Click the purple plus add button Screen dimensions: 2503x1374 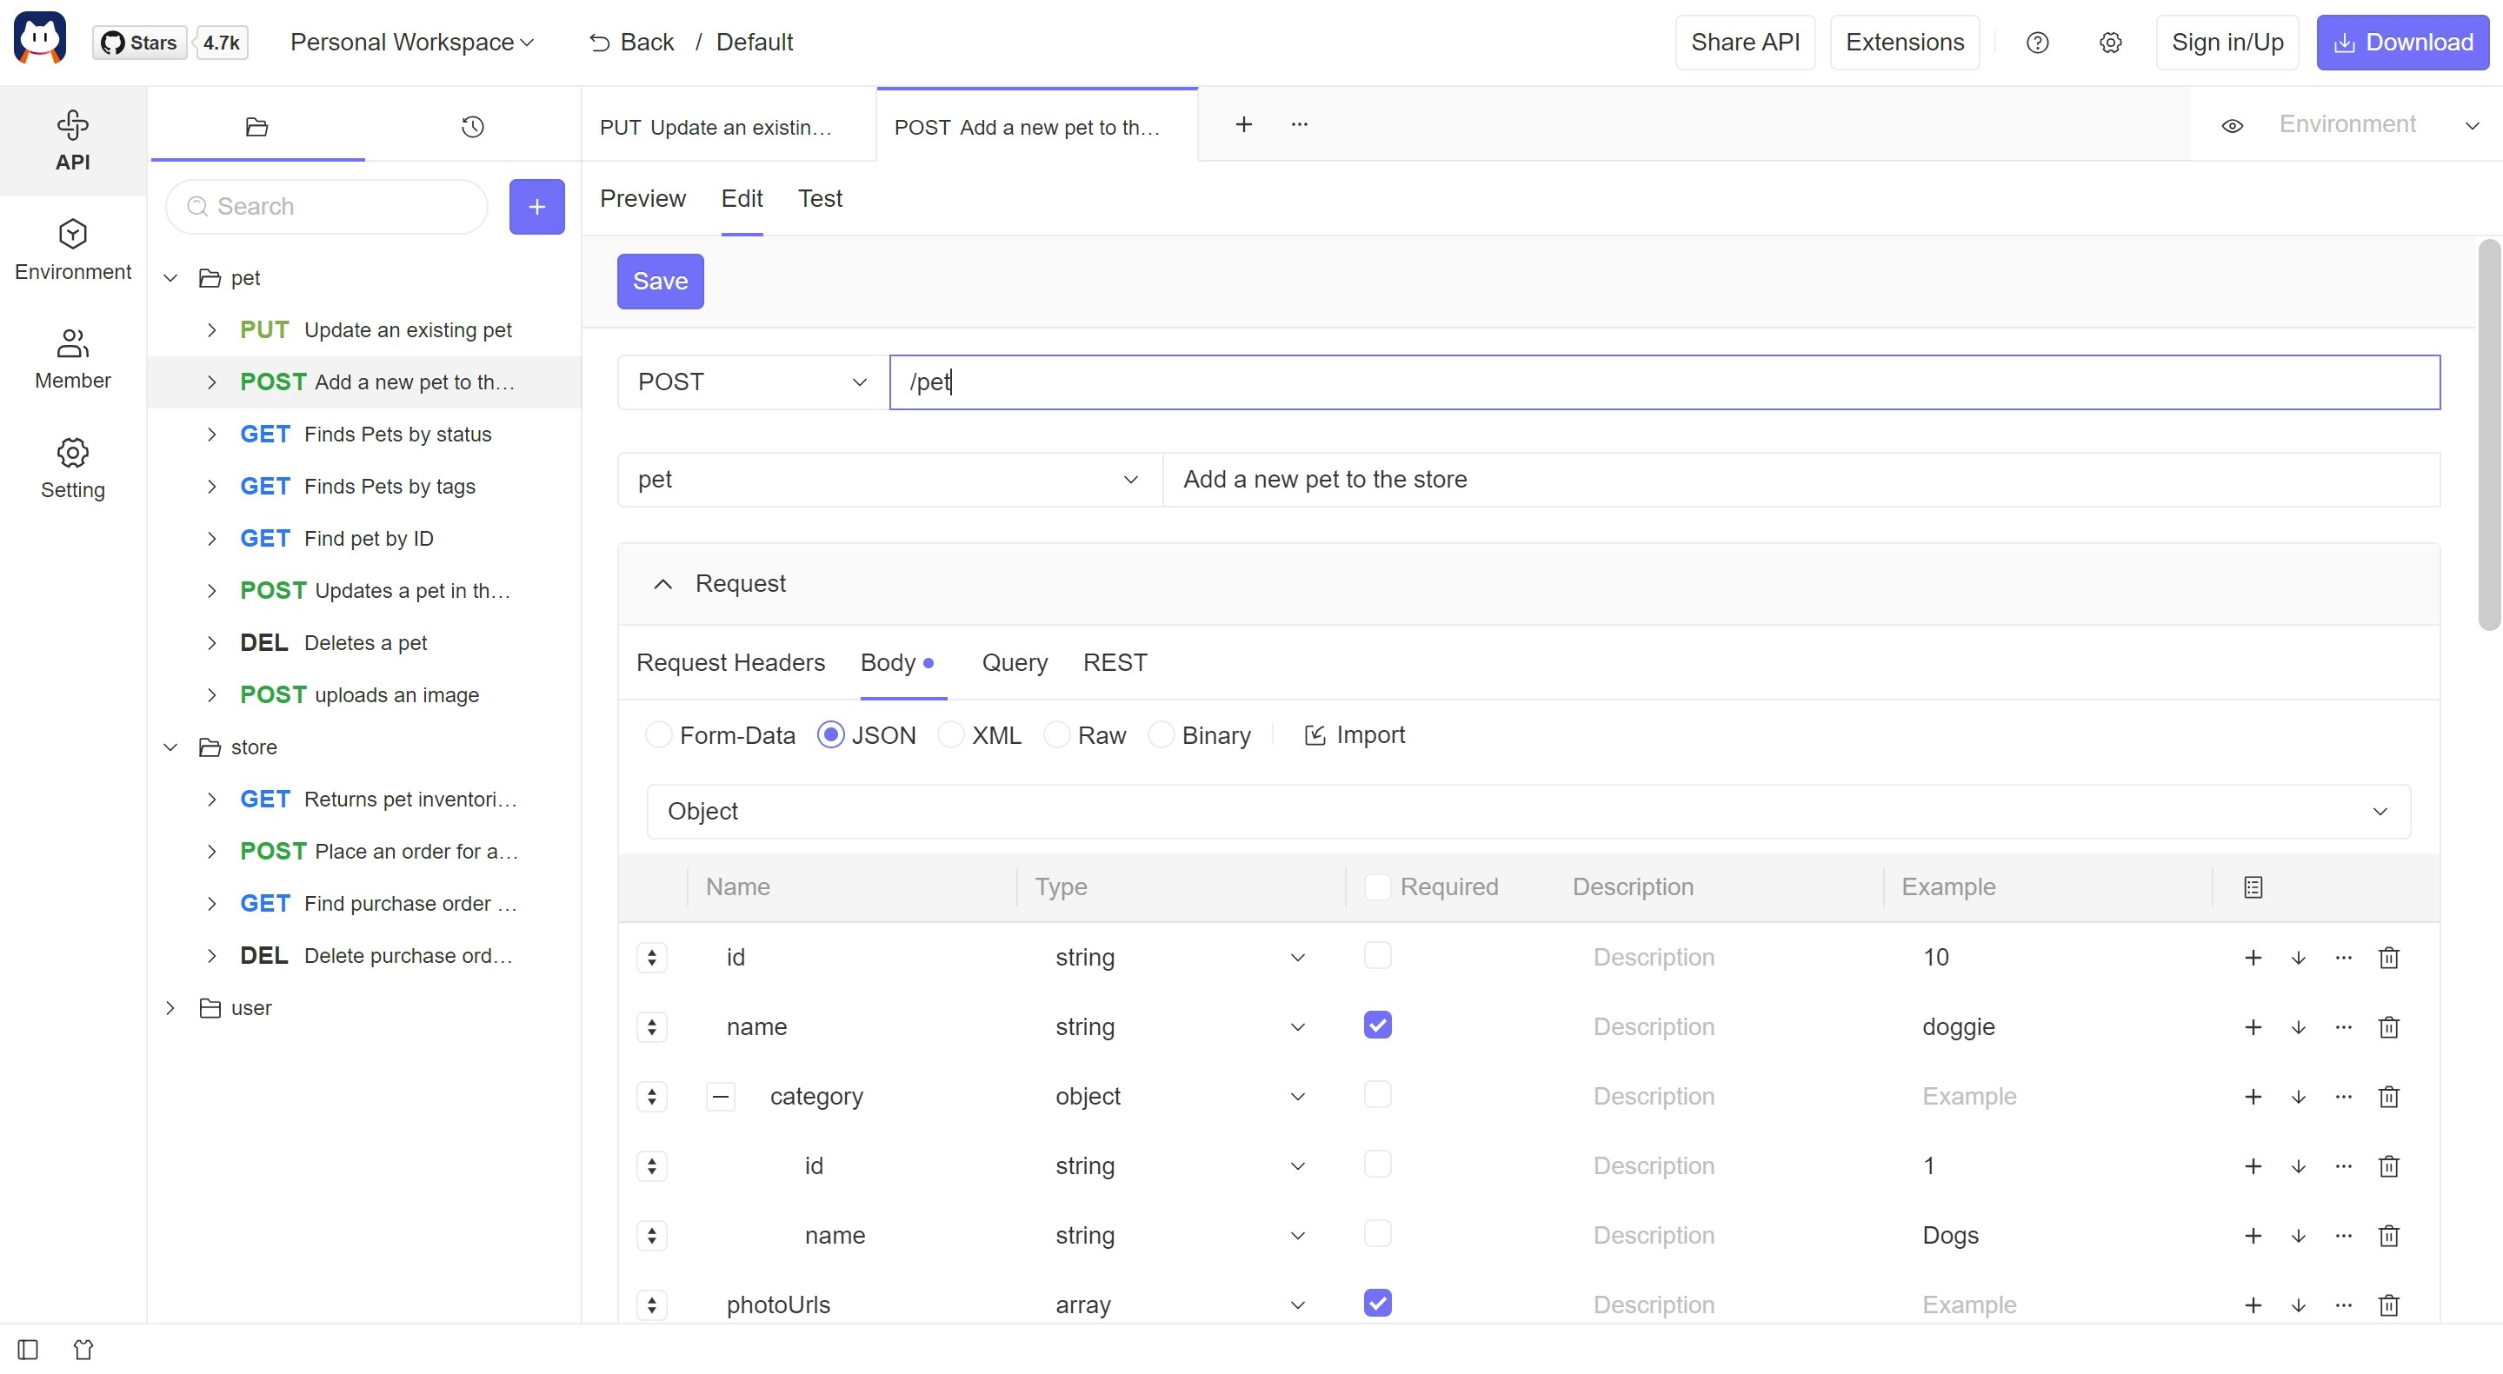click(536, 206)
